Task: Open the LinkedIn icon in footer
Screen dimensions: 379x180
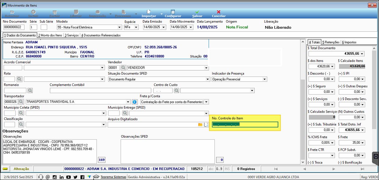Action: [x=62, y=177]
